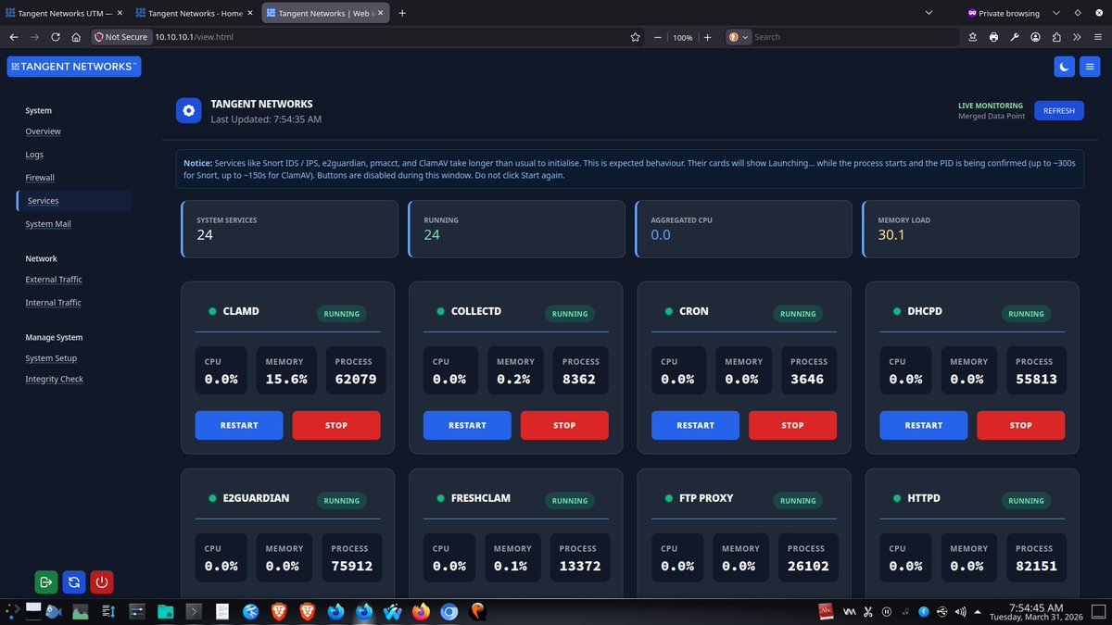Open the browser wrench developer tools icon
This screenshot has width=1112, height=625.
pyautogui.click(x=1014, y=37)
